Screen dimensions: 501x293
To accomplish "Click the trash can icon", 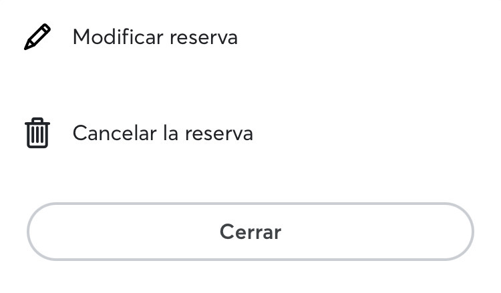I will coord(37,133).
